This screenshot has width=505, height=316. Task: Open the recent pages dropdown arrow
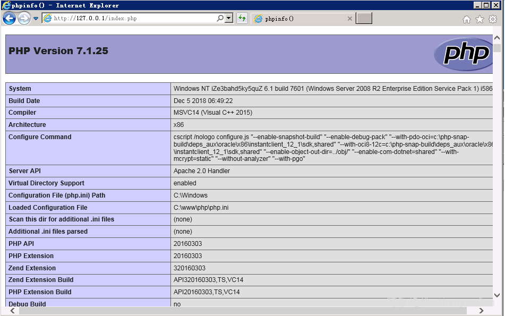(36, 19)
